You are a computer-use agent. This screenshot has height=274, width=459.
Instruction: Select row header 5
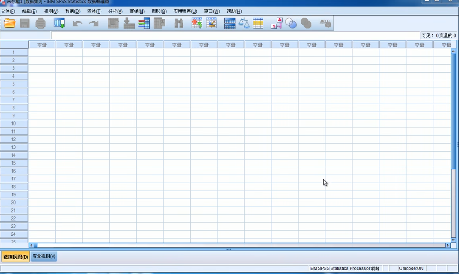[14, 84]
